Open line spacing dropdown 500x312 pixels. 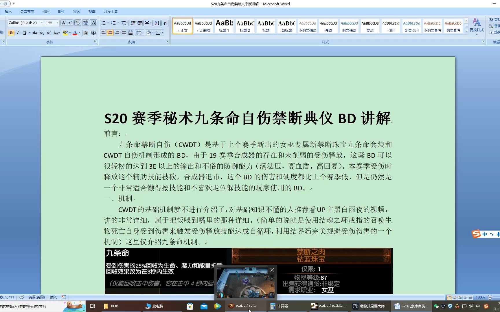(139, 33)
